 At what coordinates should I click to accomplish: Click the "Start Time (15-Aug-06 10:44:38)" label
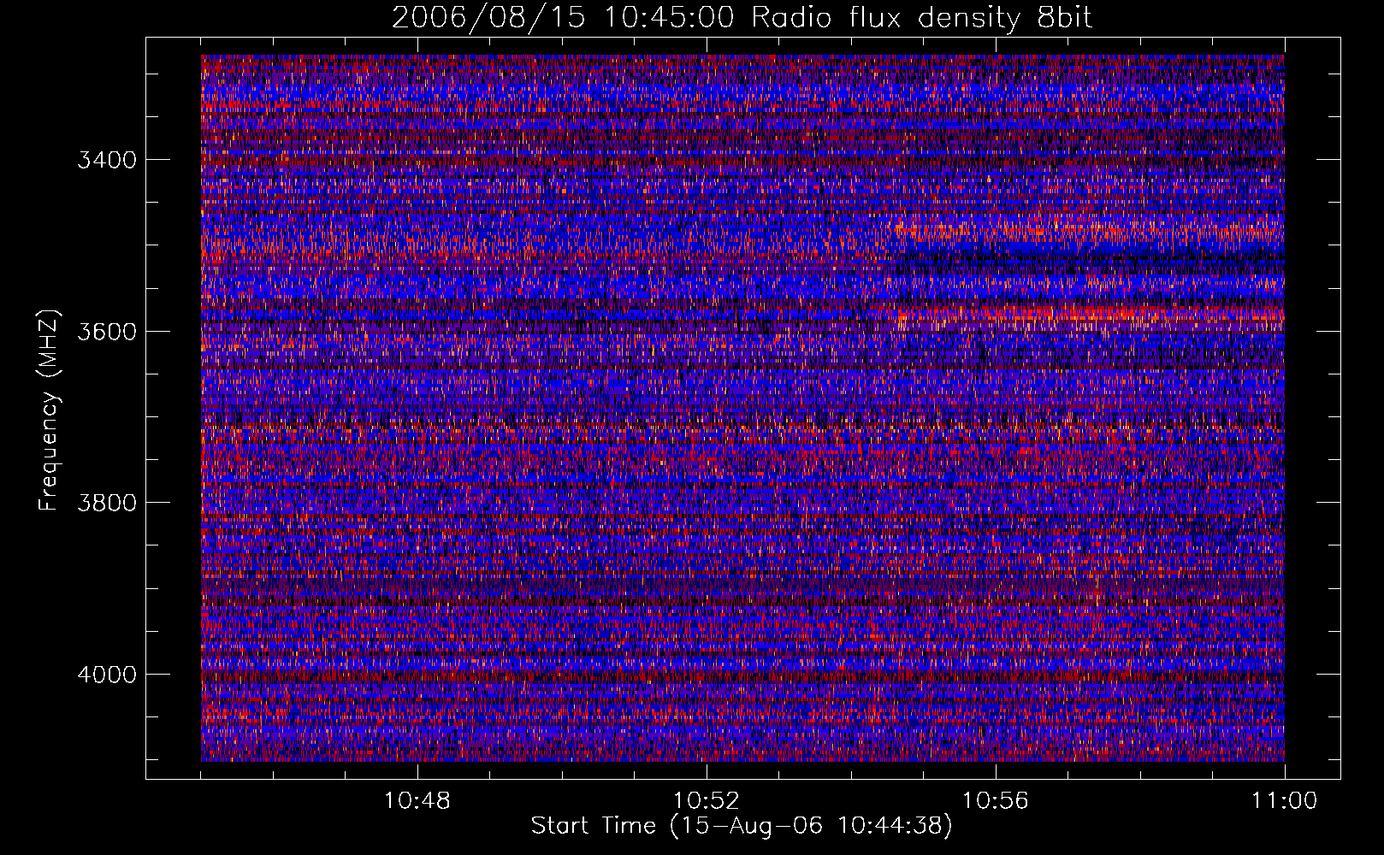pos(742,826)
